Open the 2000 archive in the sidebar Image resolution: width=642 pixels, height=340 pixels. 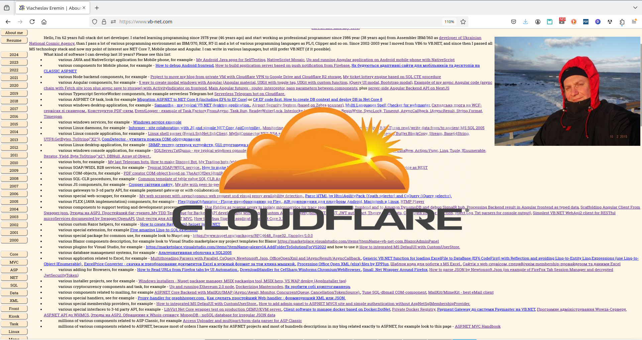point(14,240)
